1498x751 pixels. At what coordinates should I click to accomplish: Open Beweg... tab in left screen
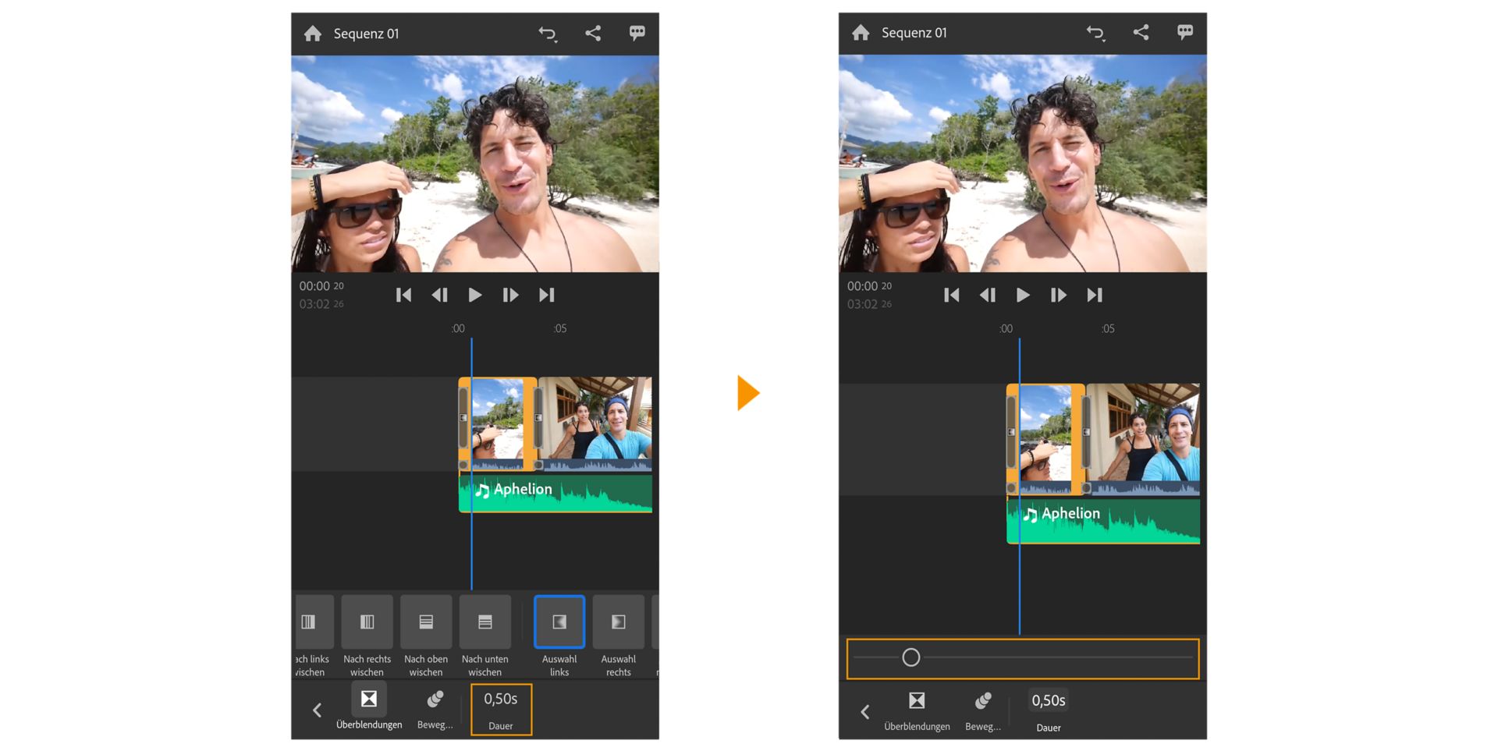pyautogui.click(x=435, y=709)
